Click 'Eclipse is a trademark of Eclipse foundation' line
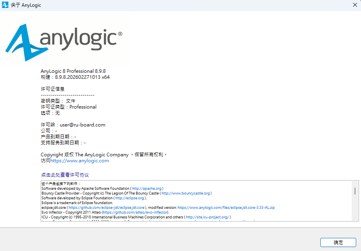The width and height of the screenshot is (361, 251). 77,203
